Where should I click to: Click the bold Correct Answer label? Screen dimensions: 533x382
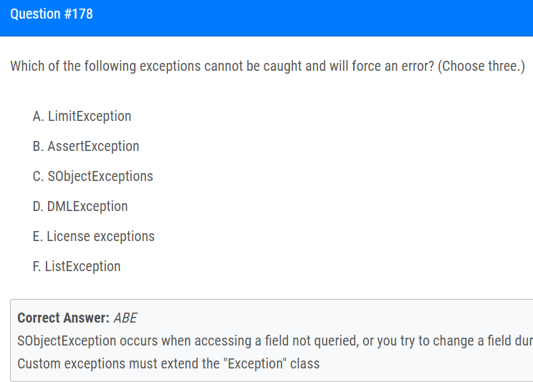tap(63, 318)
